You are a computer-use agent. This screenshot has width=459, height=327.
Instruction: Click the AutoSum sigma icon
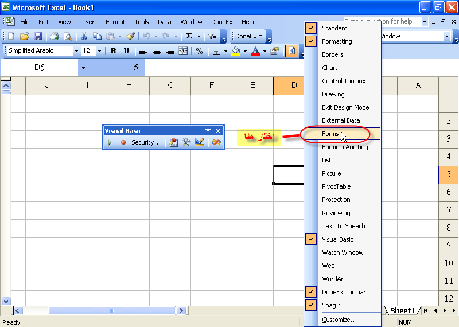[189, 36]
